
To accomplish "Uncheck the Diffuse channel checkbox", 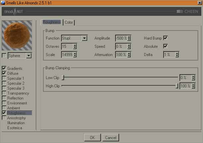I will 4,73.
